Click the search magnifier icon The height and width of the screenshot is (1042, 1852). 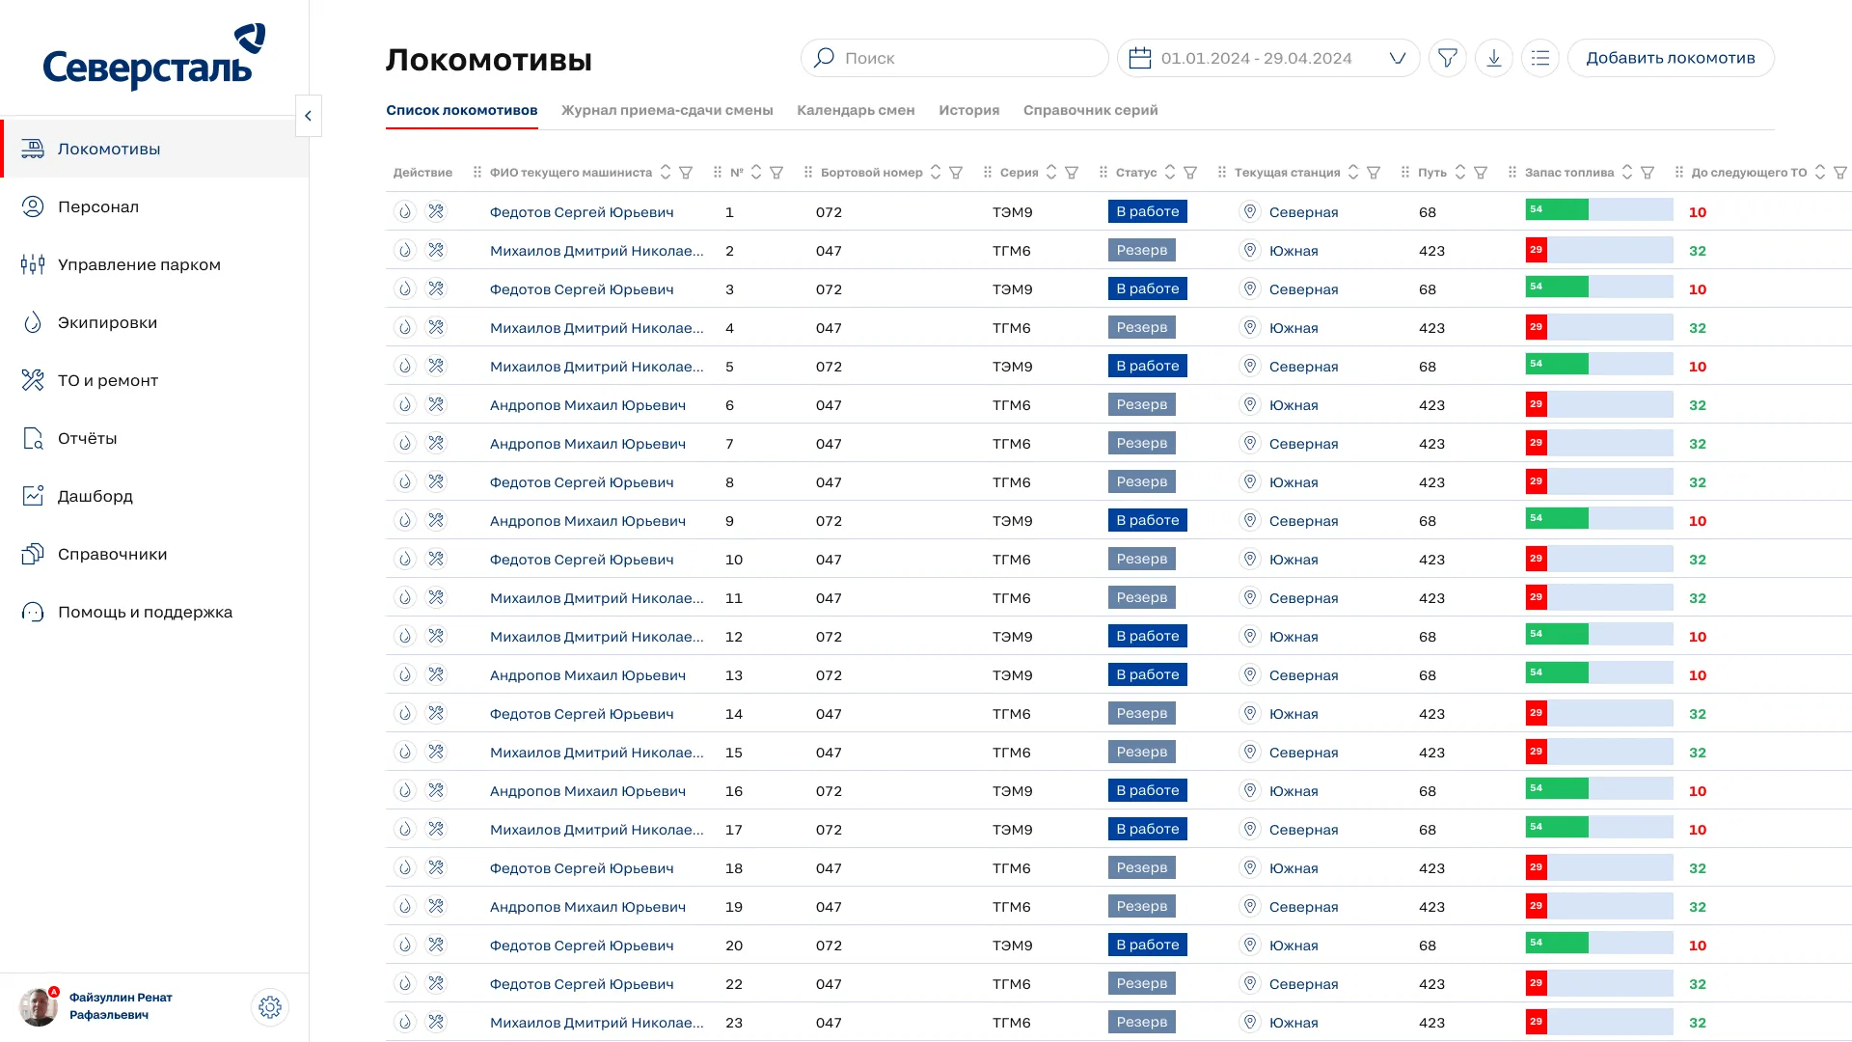823,58
